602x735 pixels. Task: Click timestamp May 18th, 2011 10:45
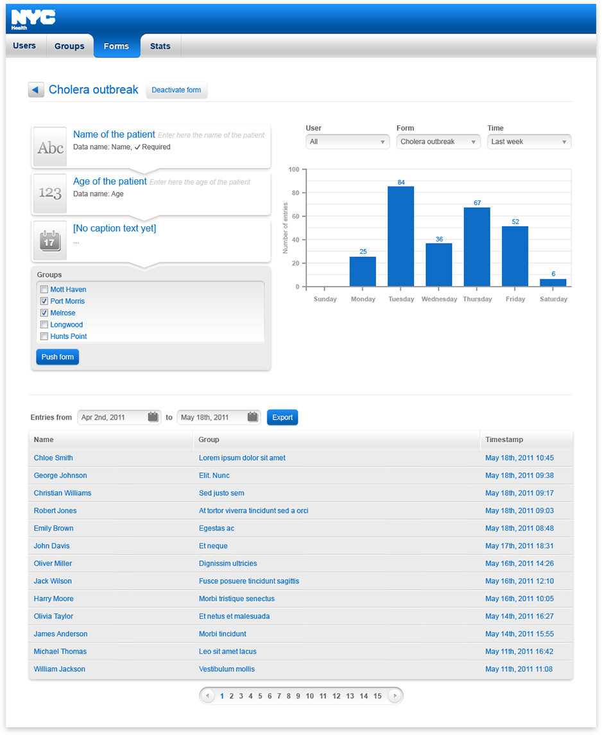[520, 458]
